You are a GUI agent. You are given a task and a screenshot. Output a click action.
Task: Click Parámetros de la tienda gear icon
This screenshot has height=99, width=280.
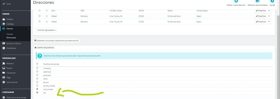(x=4, y=97)
